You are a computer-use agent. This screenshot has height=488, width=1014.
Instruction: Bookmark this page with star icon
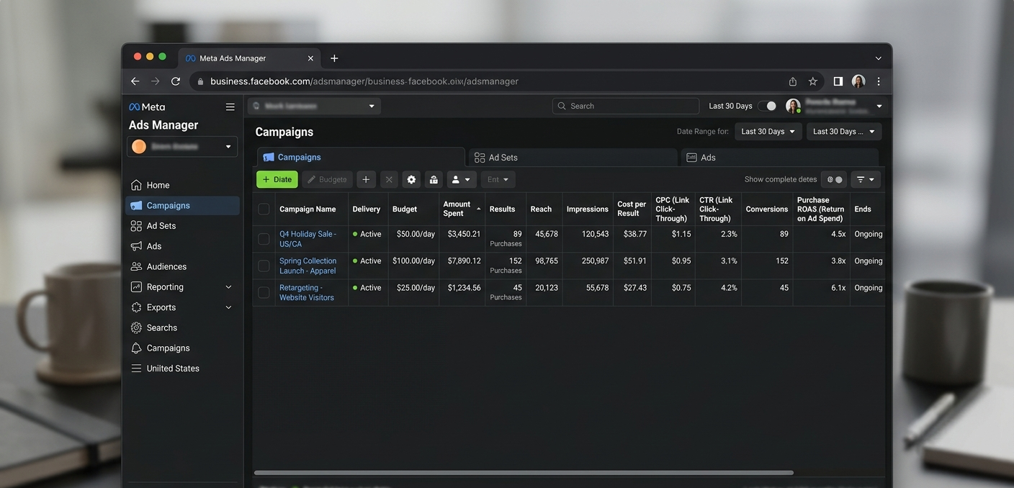click(812, 81)
